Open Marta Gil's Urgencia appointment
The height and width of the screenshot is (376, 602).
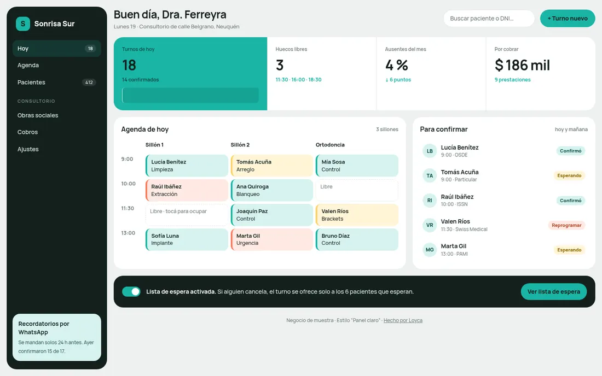pyautogui.click(x=272, y=239)
